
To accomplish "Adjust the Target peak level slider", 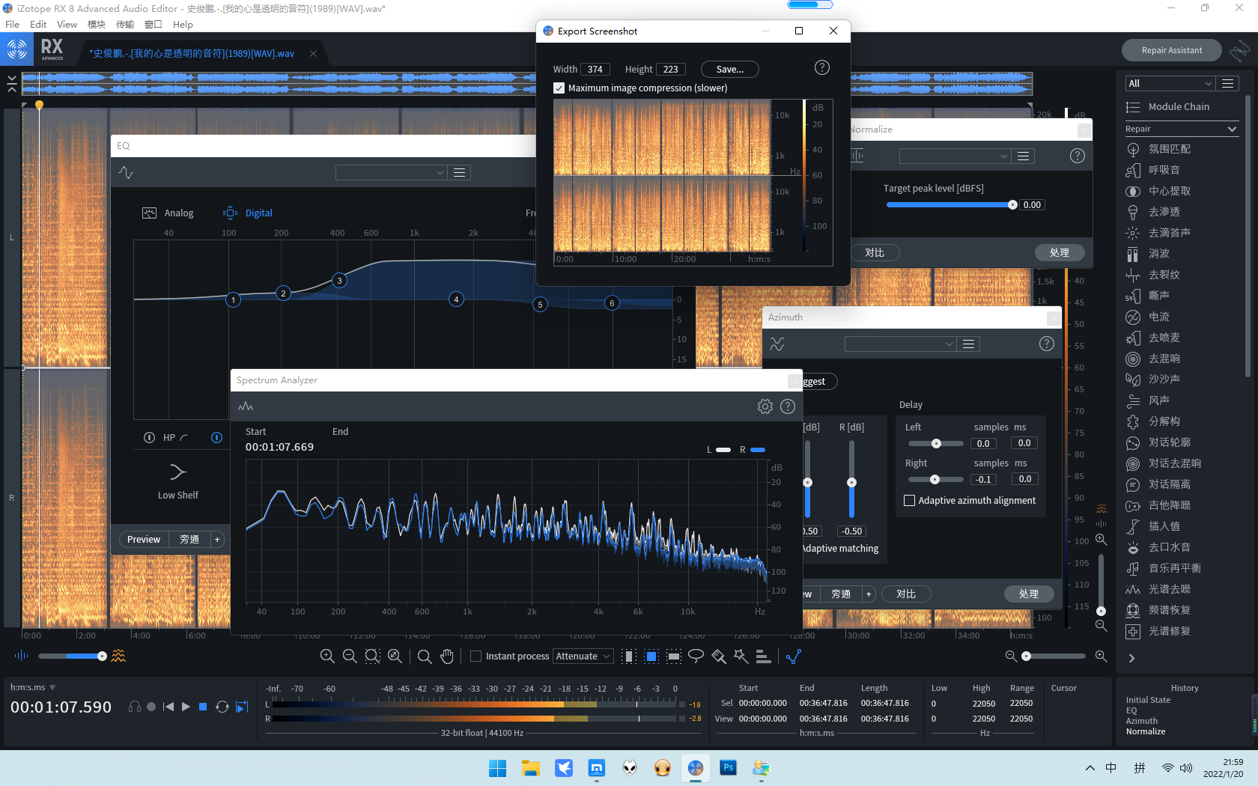I will (x=1012, y=205).
